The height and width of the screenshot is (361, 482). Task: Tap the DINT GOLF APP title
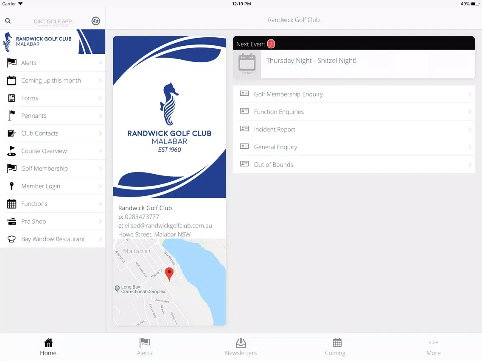coord(53,21)
